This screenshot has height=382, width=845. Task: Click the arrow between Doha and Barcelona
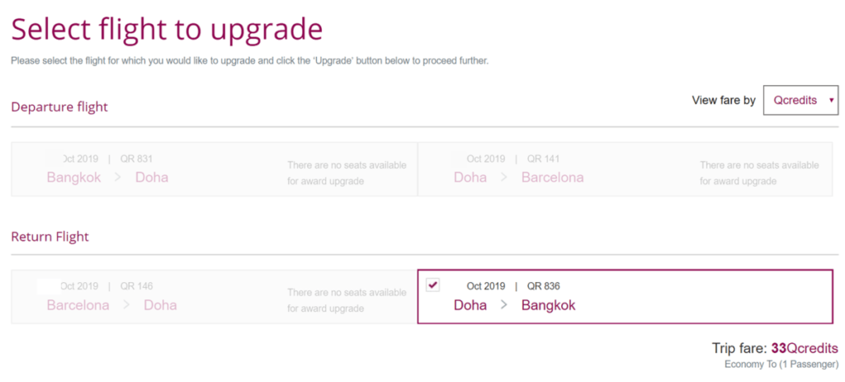(504, 177)
